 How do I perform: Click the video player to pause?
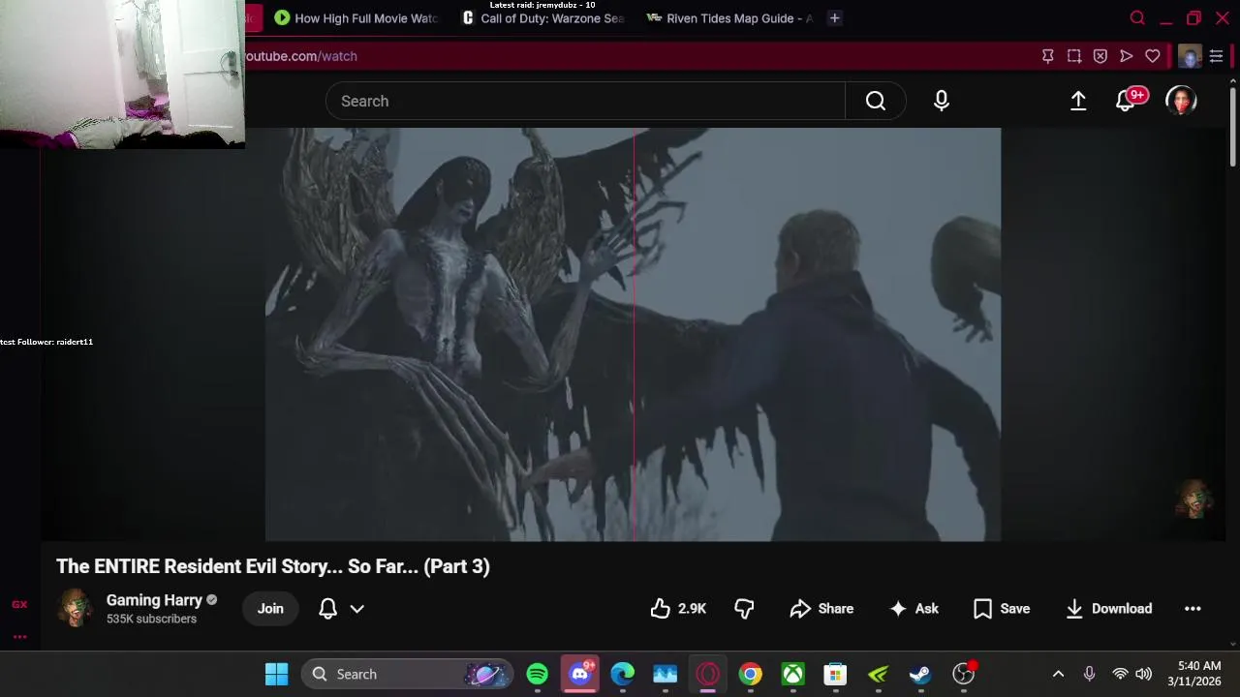(x=633, y=334)
